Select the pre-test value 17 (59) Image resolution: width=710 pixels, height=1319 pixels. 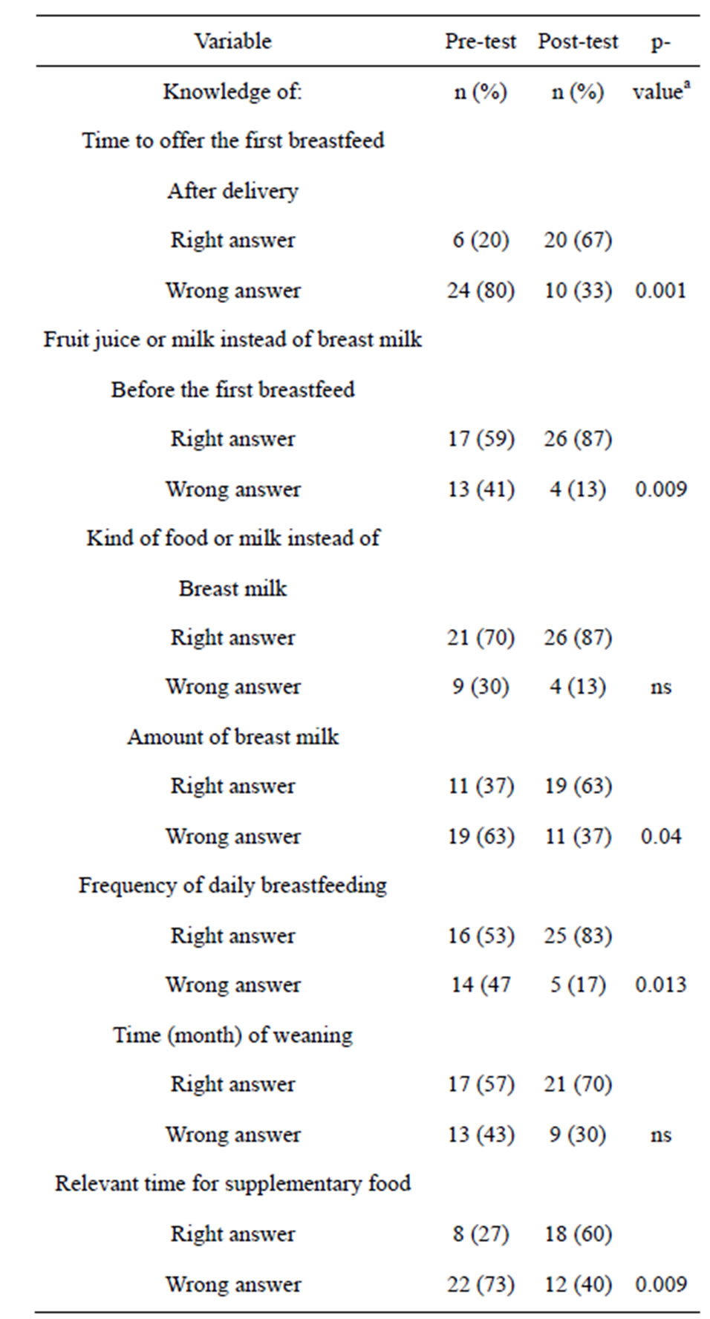click(x=481, y=439)
